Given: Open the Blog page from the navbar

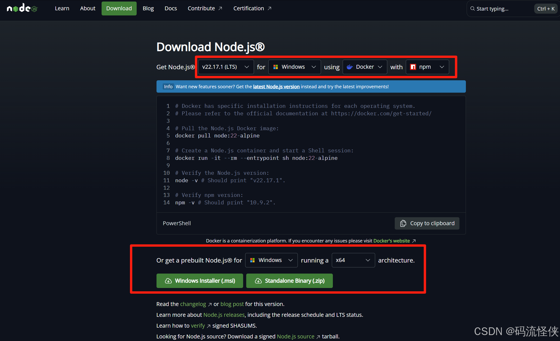Looking at the screenshot, I should [x=148, y=8].
